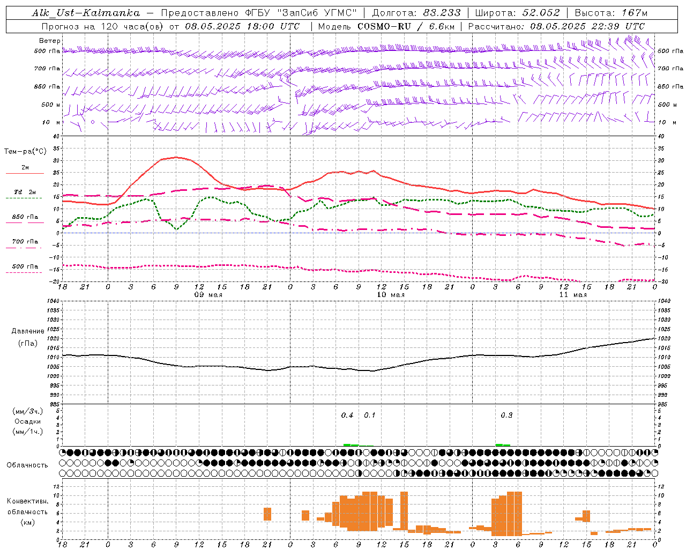Click Рассчитано: 08.05.2025 22:39 UTC text
The height and width of the screenshot is (549, 686).
[556, 26]
